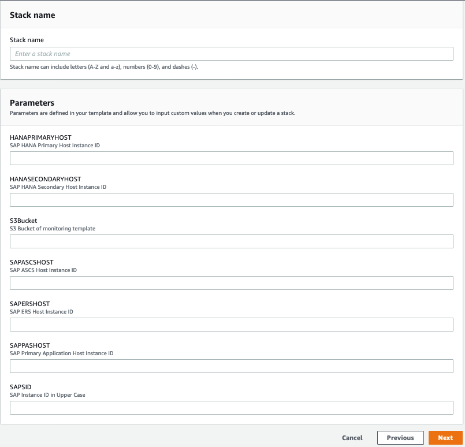This screenshot has height=447, width=465.
Task: Click the SAPERSHOST text field
Action: [231, 325]
